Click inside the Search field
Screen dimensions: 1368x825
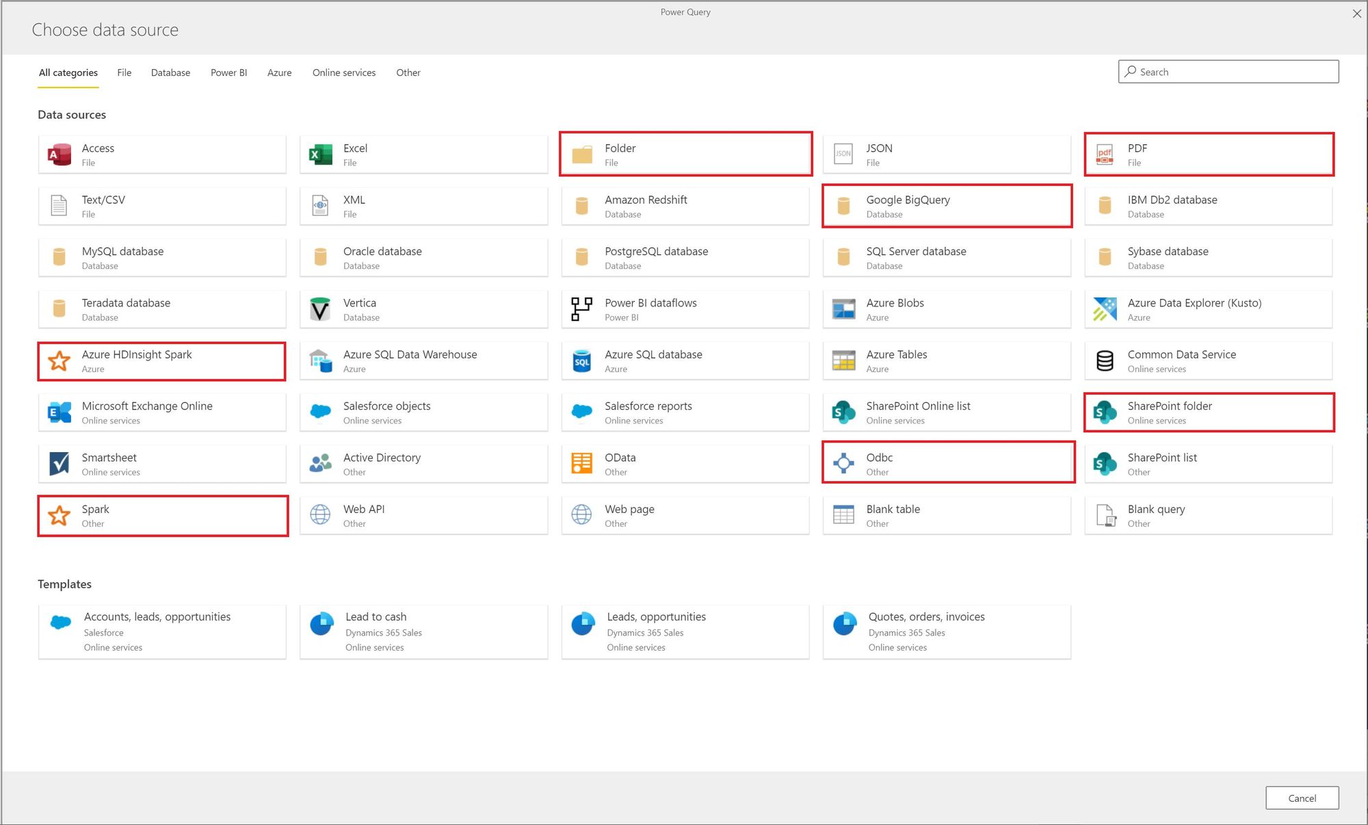tap(1228, 72)
